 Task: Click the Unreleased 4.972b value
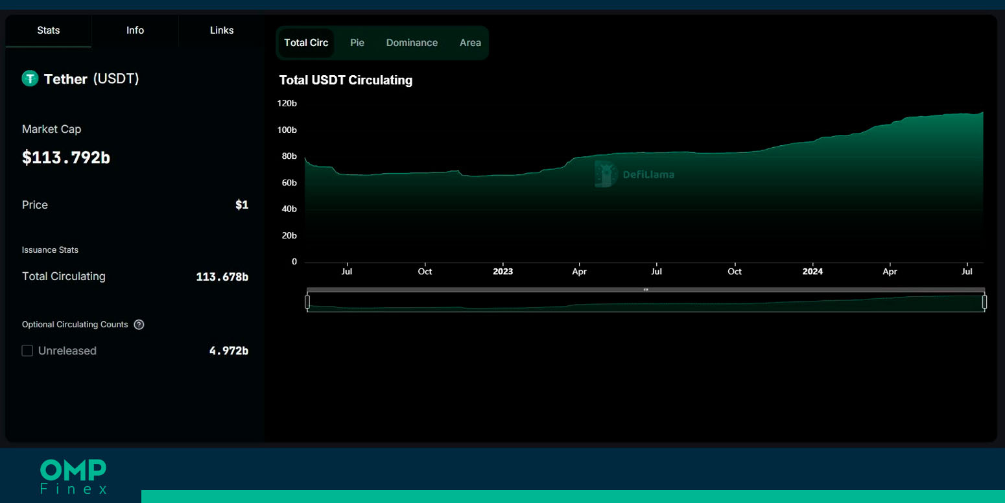pos(229,351)
